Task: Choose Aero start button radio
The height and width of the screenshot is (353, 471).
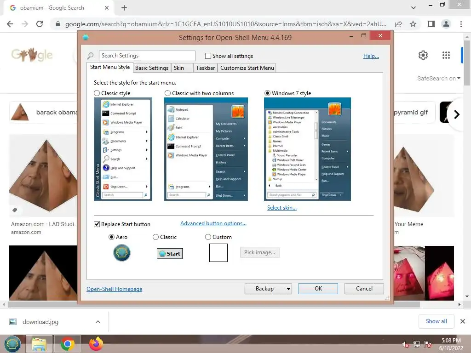Action: [111, 237]
